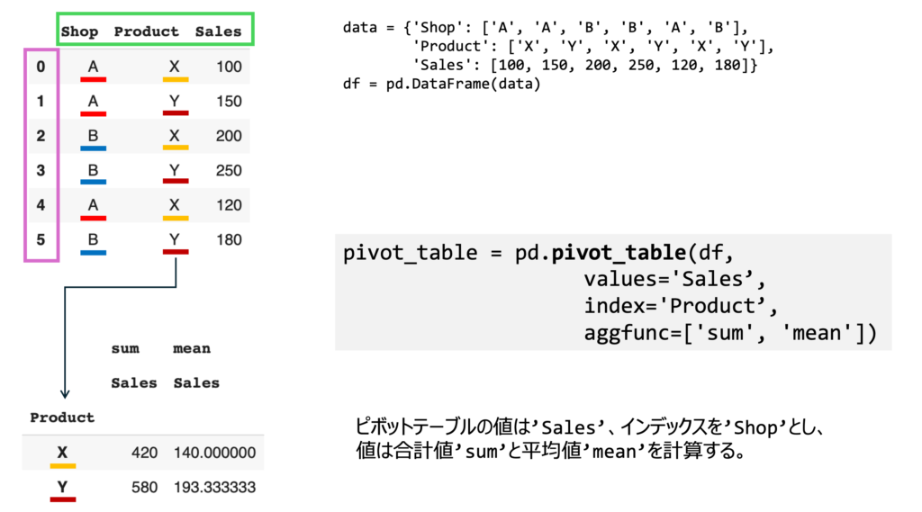Click the red underline under A in row 0
Viewport: 922px width, 512px height.
click(x=93, y=78)
